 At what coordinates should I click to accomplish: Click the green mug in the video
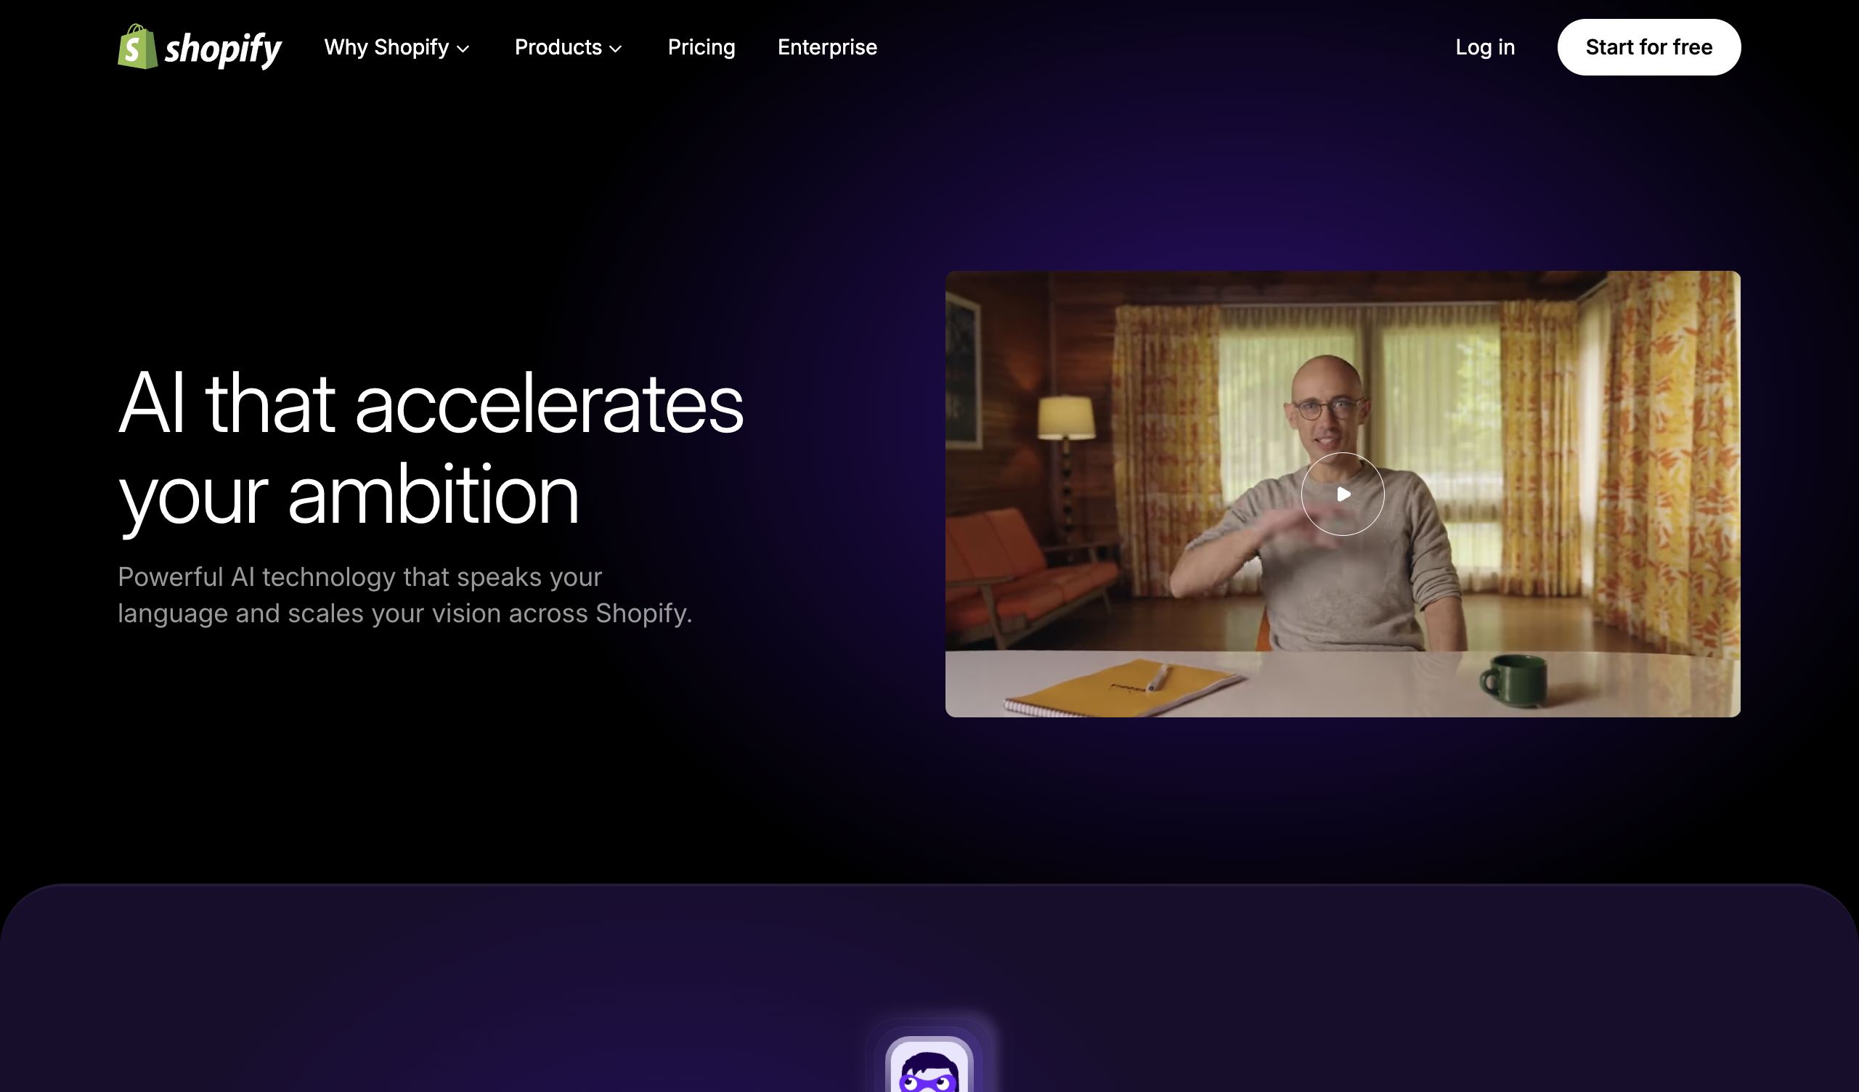[1515, 680]
